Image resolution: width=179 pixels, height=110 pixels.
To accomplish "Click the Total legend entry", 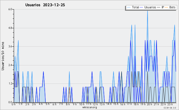I will [x=133, y=7].
